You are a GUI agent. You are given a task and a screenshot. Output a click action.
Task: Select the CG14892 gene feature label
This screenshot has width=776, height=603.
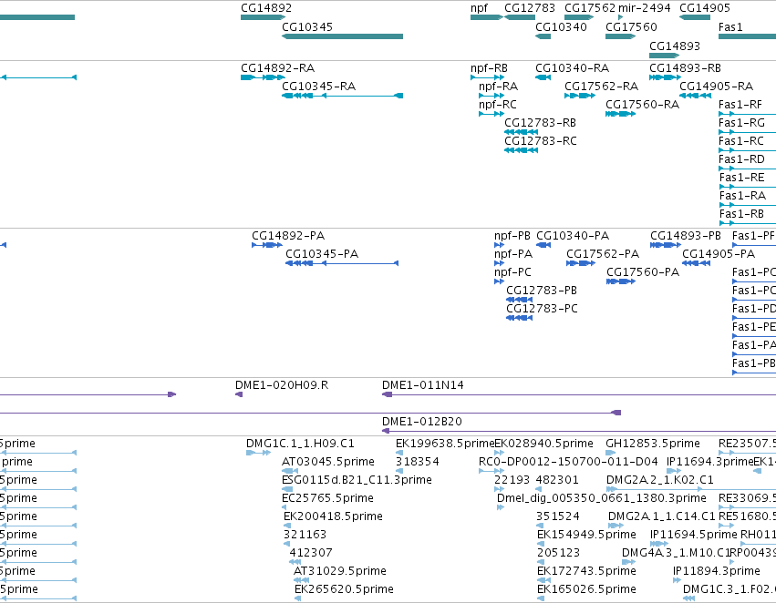coord(266,8)
